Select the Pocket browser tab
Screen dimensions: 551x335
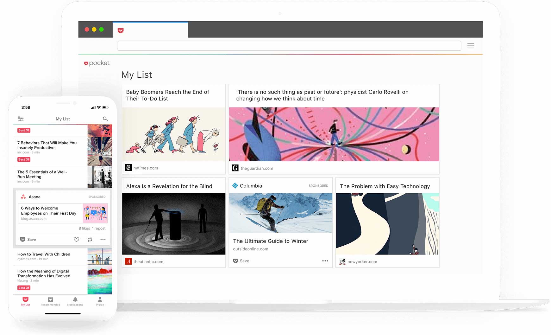[150, 30]
